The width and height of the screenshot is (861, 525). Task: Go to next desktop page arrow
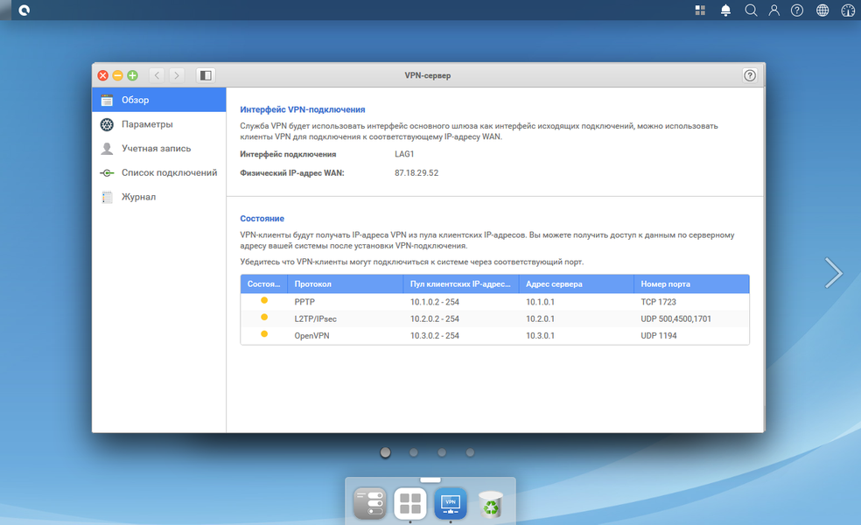(833, 273)
